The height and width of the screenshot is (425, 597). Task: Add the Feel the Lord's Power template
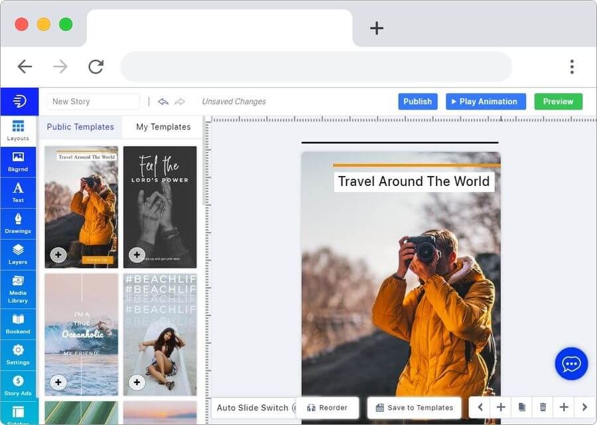(137, 254)
